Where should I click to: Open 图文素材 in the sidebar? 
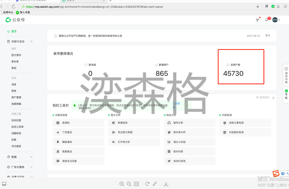tap(16, 55)
